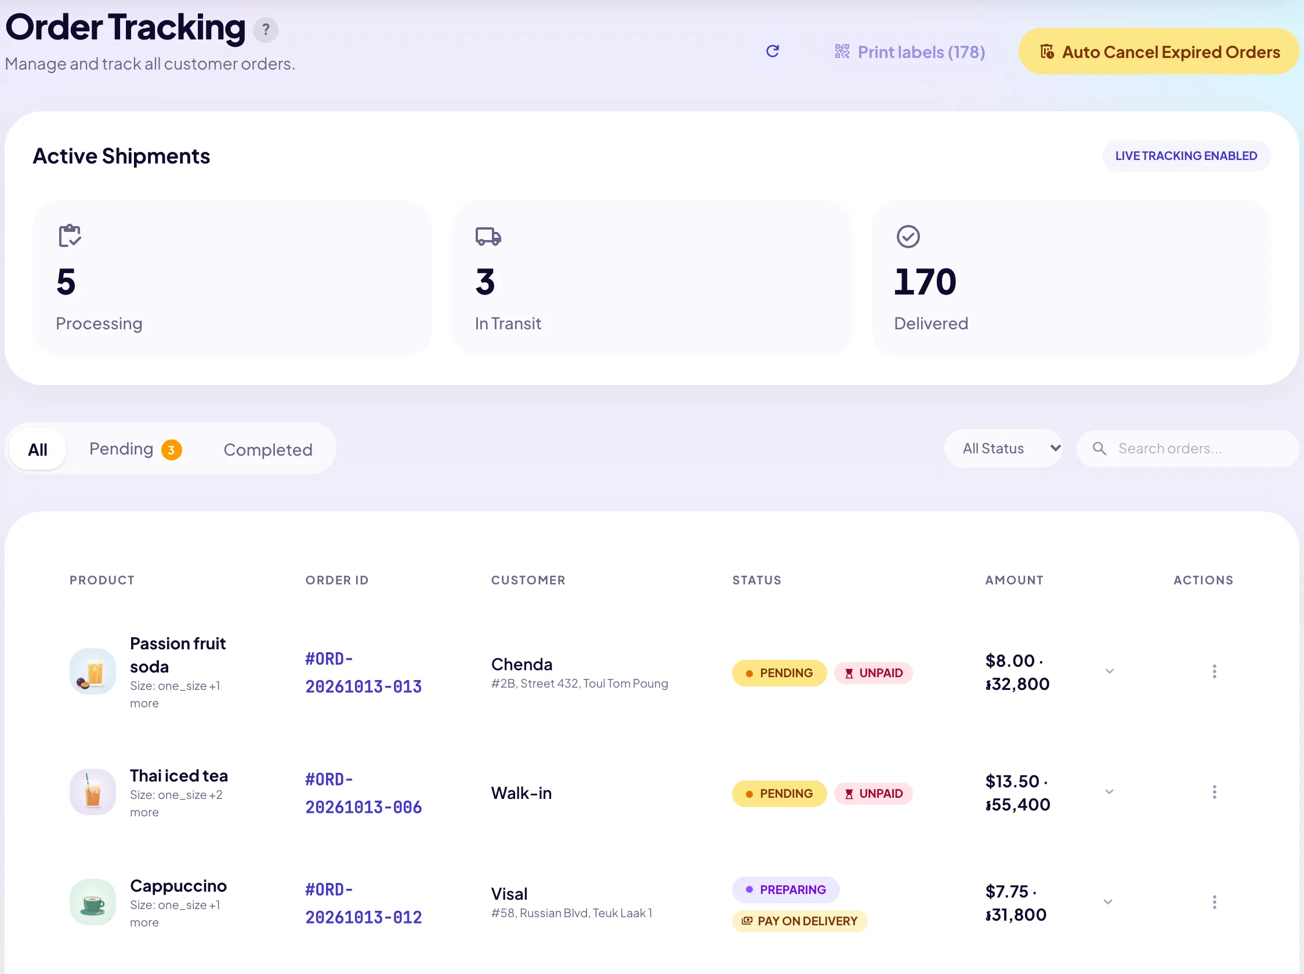Click the Processing clipboard icon
The image size is (1304, 974).
coord(70,236)
